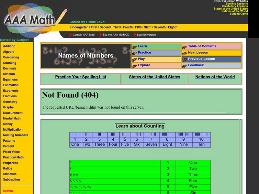The image size is (259, 194).
Task: Open Contact AAA Math link
Action: [x=84, y=35]
